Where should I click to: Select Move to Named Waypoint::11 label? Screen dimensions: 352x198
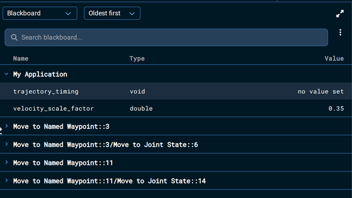63,163
